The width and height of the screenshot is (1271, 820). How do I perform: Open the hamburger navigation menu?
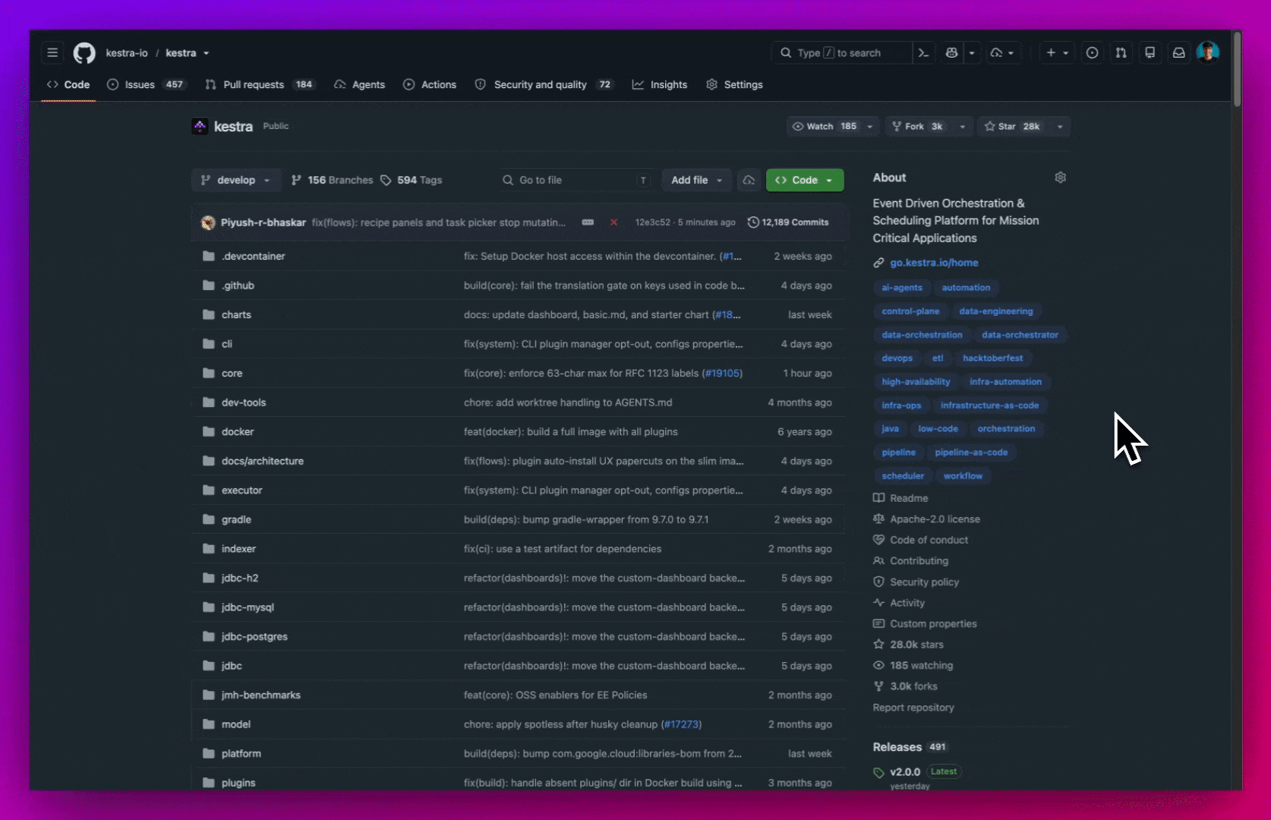coord(52,52)
